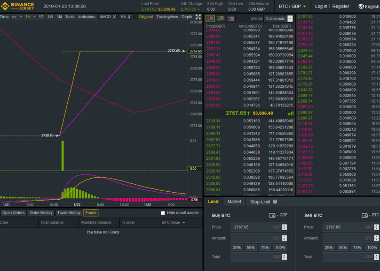This screenshot has width=380, height=271.
Task: Remove the MA indicator with X
Action: point(129,17)
